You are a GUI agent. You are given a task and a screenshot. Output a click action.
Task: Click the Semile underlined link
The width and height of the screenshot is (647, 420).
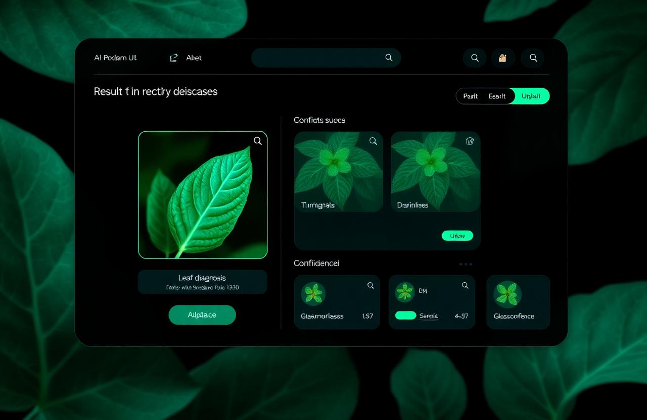pos(429,316)
